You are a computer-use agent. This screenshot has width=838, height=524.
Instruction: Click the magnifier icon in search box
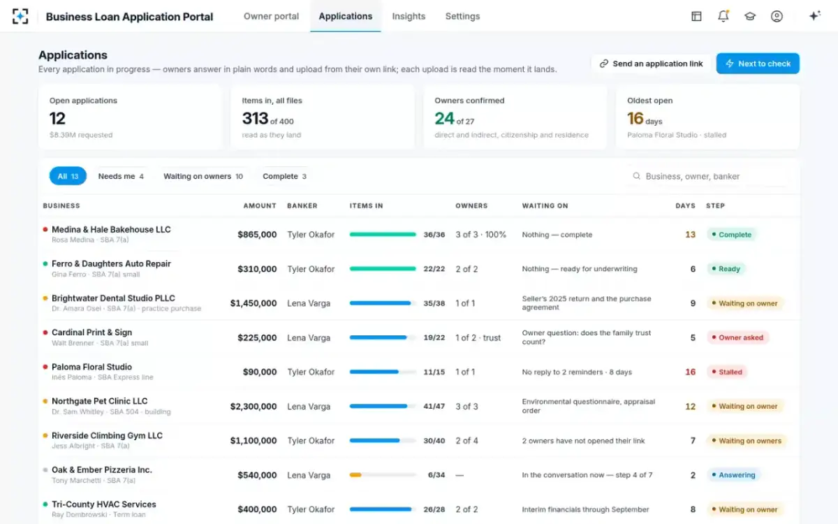tap(636, 176)
